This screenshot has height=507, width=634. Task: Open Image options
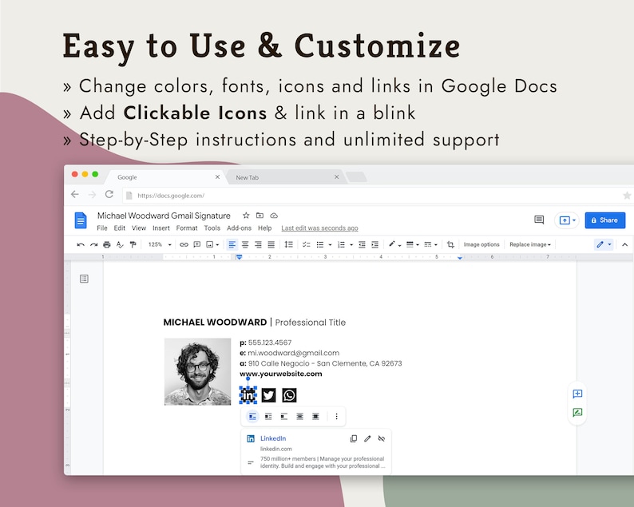(x=481, y=244)
